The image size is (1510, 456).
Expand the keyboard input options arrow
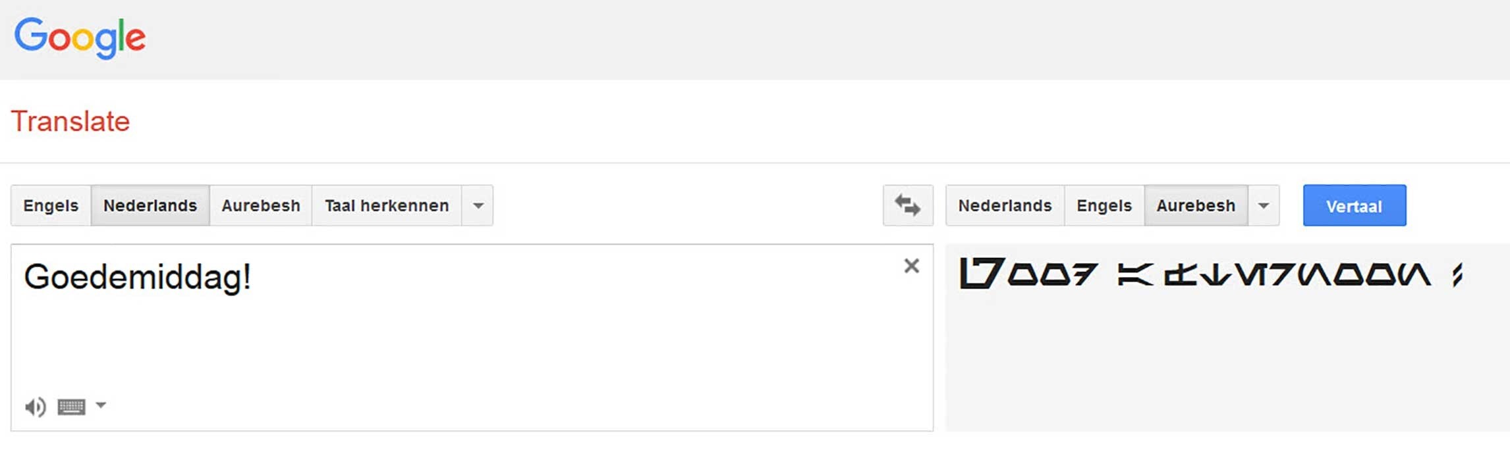click(x=101, y=405)
